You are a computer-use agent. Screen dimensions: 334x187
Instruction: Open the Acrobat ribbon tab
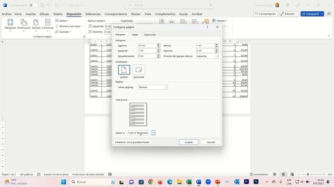coord(197,14)
